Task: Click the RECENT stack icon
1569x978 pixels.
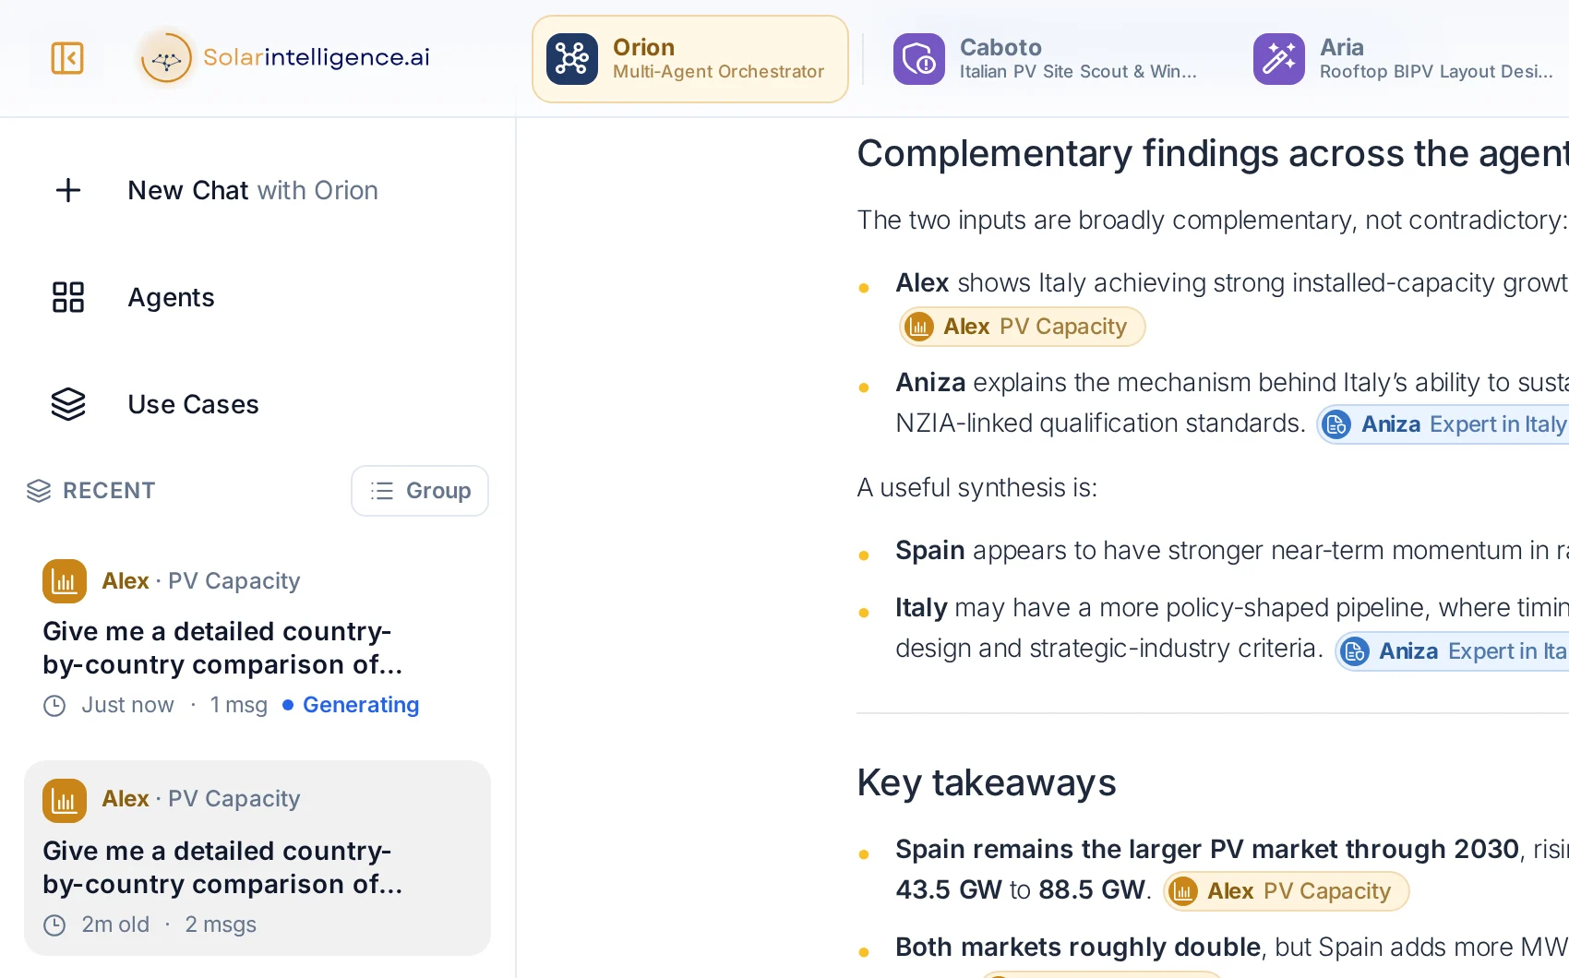Action: [x=39, y=491]
